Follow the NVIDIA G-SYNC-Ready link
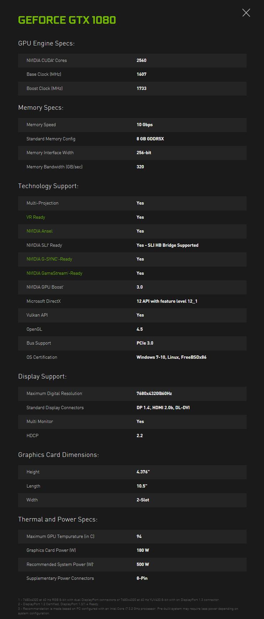264x619 pixels. 49,259
